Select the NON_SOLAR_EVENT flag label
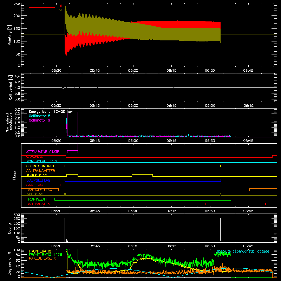The image size is (281, 281). click(x=43, y=161)
